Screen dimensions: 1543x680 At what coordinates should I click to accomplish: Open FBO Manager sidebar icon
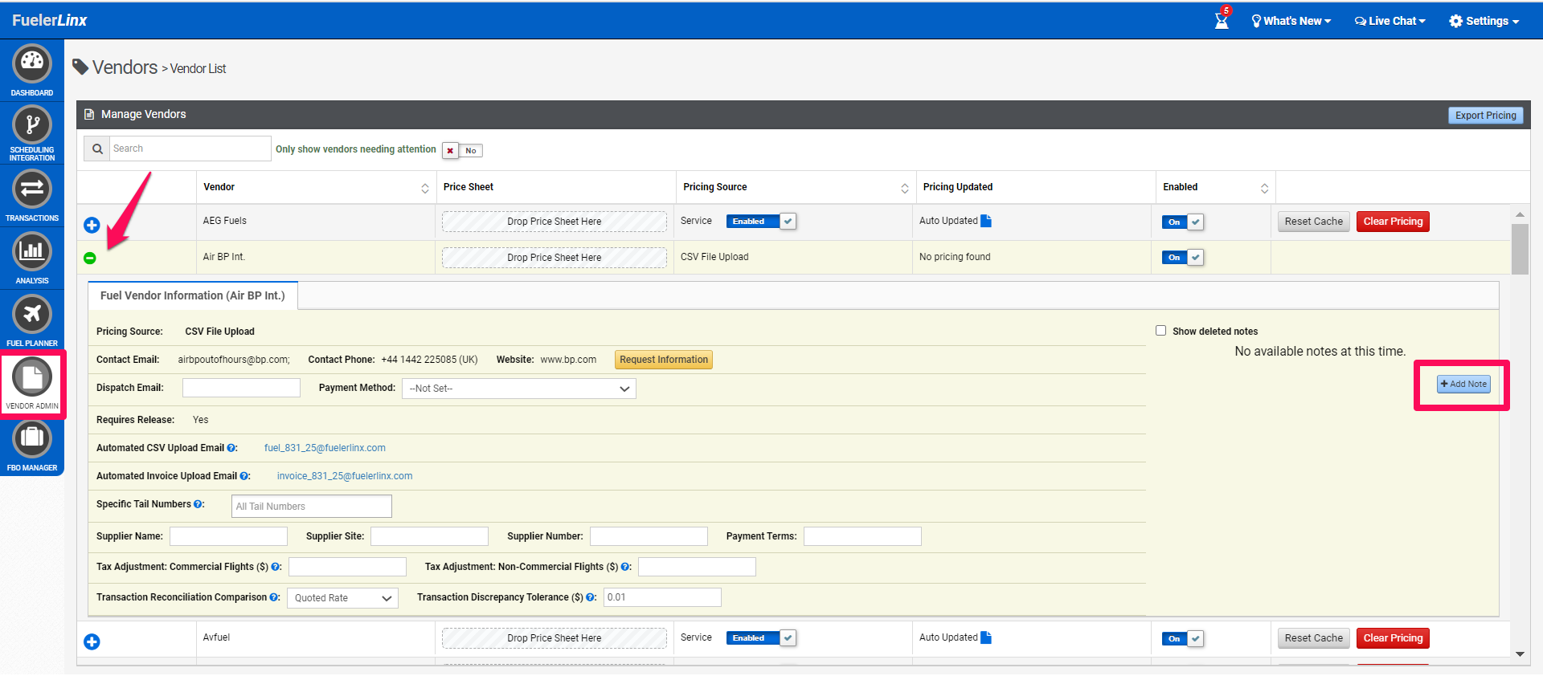click(32, 438)
